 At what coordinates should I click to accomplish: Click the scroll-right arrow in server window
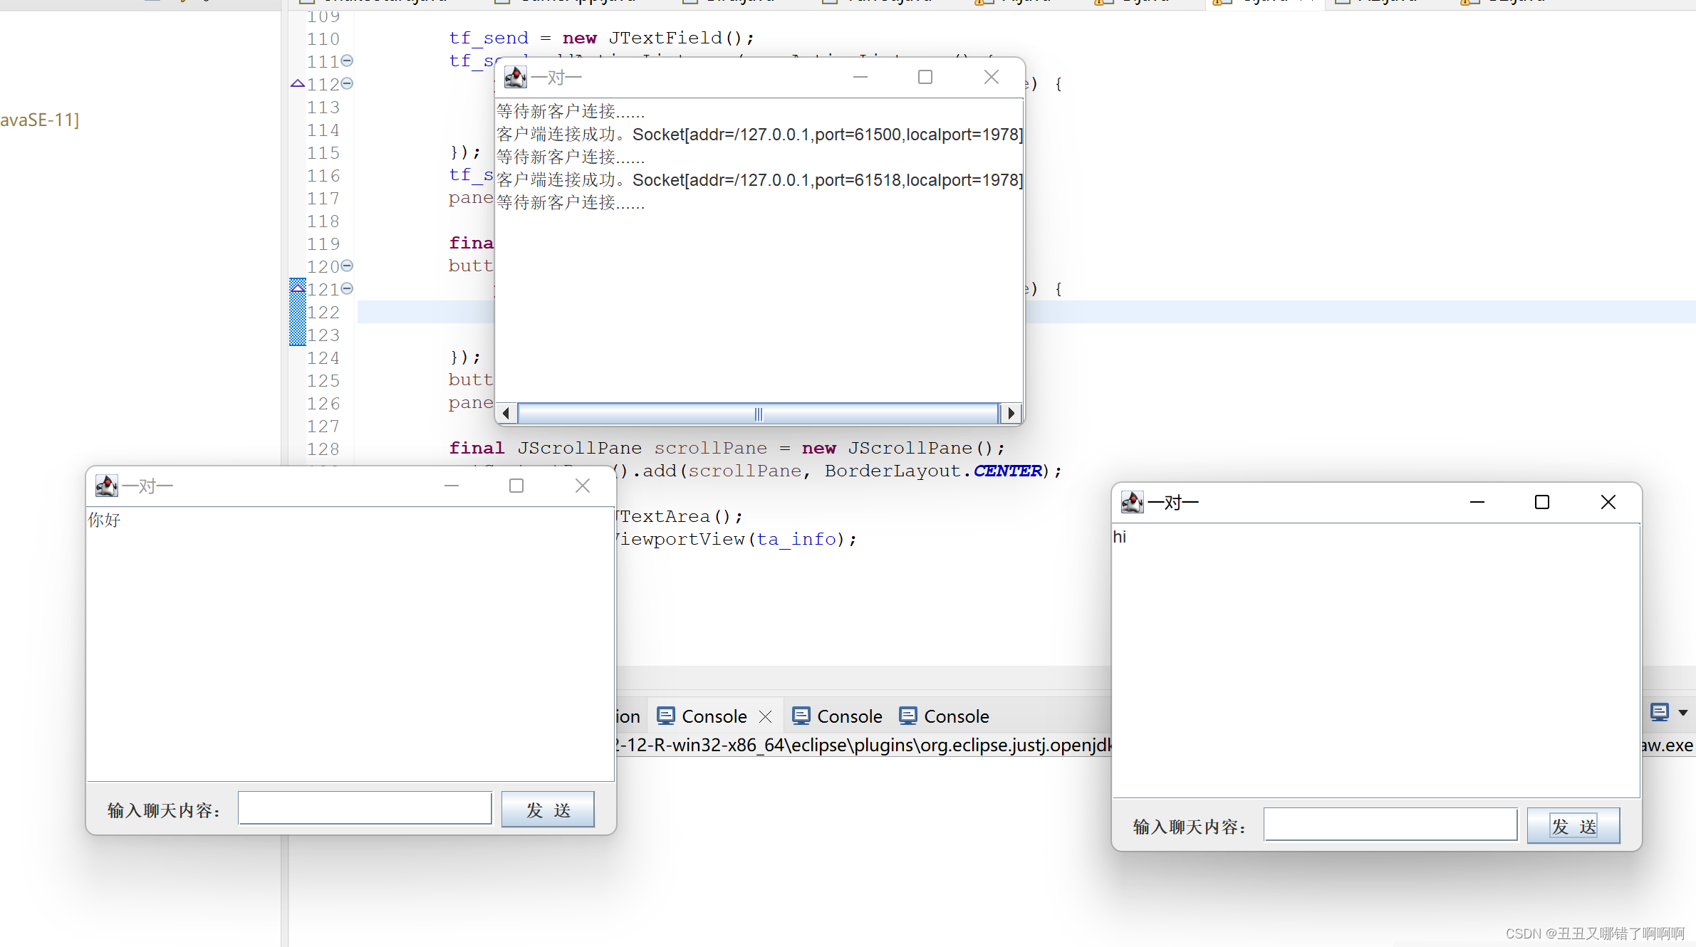[x=1011, y=413]
